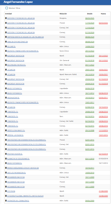Click icon in MUSEFERTRANS SL Liquidador row

click(x=6, y=88)
